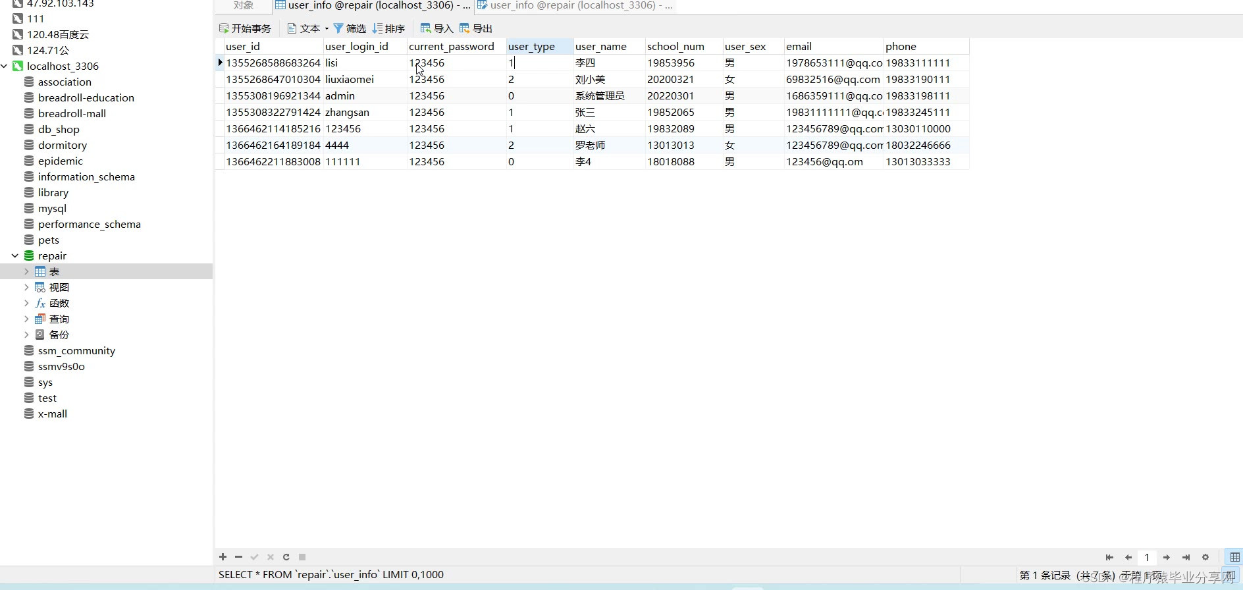The image size is (1243, 590).
Task: Select the first user_info @repair tab
Action: point(373,5)
